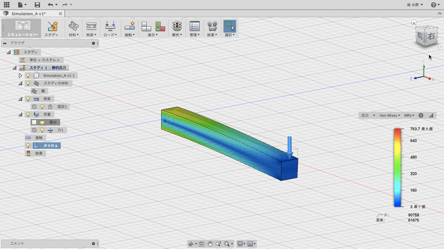Screen dimensions: 444x249
Task: Toggle lightbulb visibility for Simulation_A v1:1
Action: (28, 76)
